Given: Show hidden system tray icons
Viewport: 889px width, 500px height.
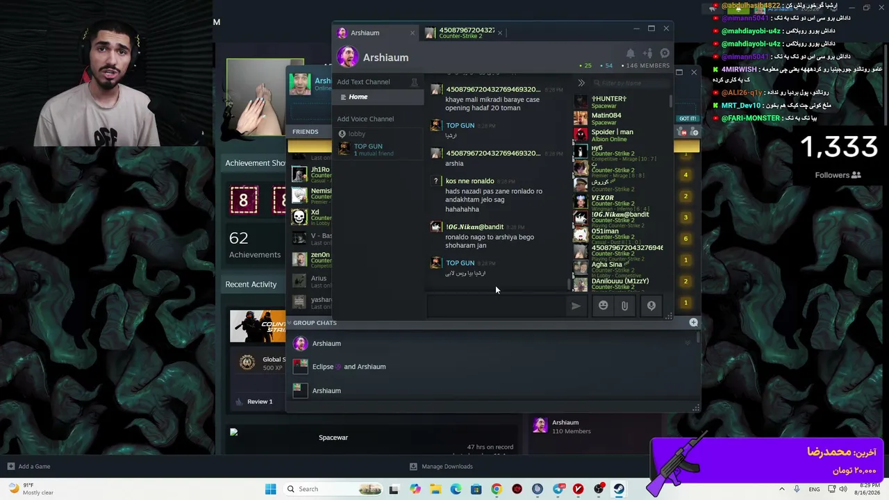Looking at the screenshot, I should point(781,489).
